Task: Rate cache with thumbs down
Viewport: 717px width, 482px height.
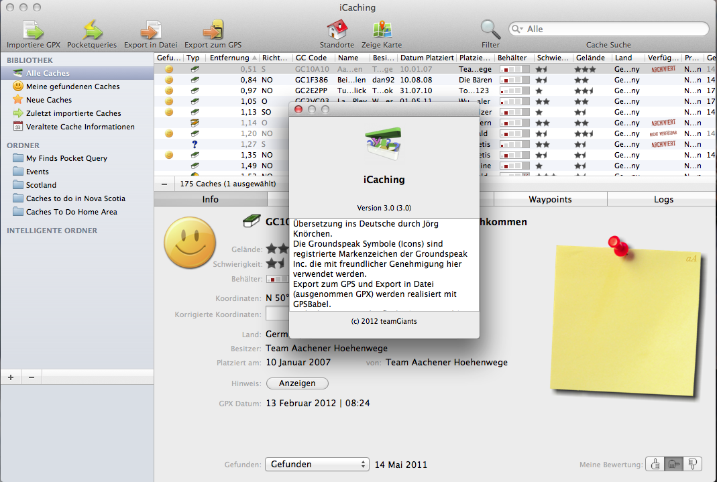Action: 692,464
